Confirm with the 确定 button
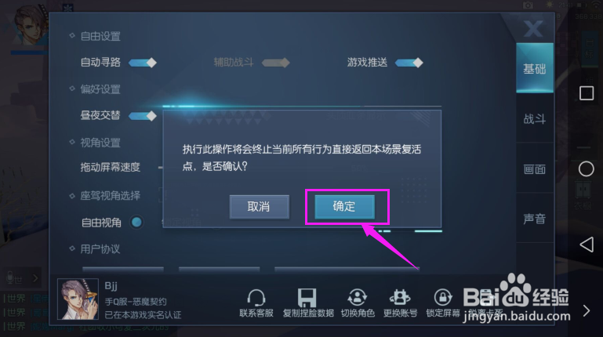603x337 pixels. pos(344,207)
